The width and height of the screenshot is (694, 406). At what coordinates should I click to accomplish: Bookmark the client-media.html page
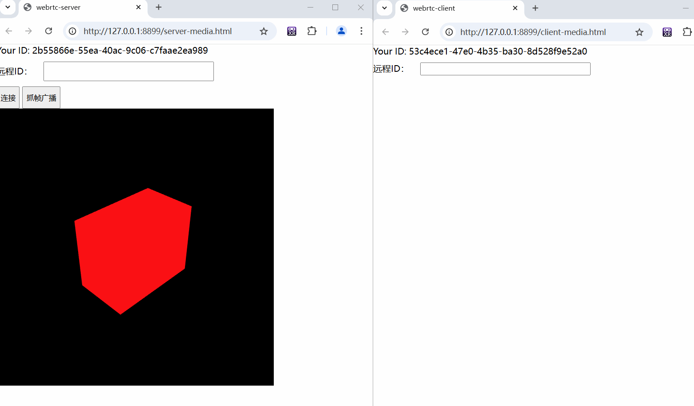point(639,32)
